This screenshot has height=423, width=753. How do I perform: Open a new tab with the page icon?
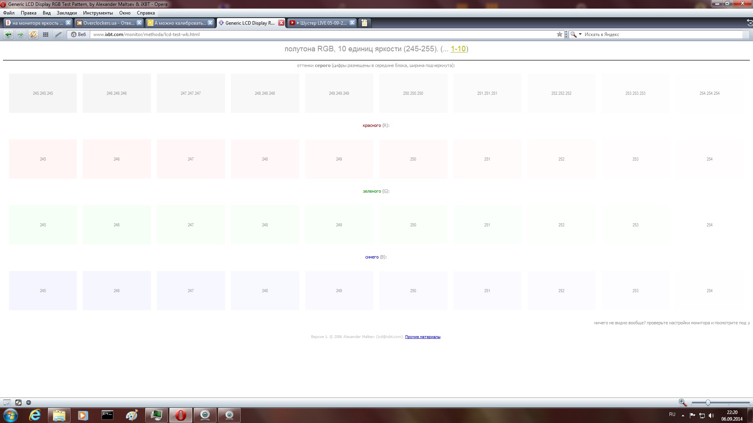(x=364, y=23)
